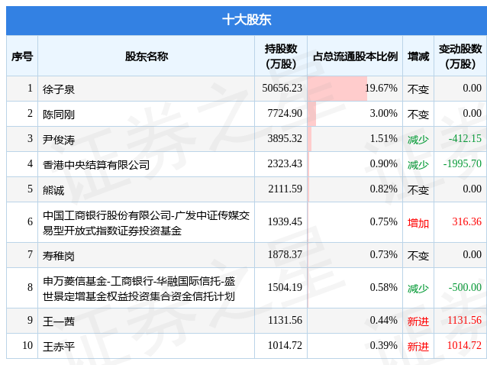Select shareholder 陈同刚

coord(59,114)
